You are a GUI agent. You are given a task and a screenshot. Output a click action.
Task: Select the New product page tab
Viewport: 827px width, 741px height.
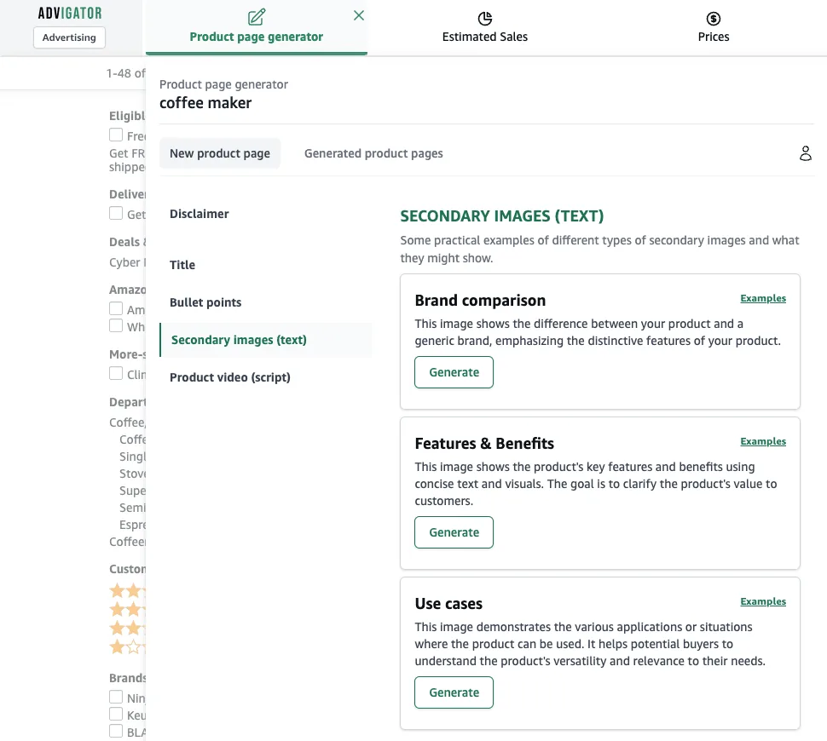(220, 153)
